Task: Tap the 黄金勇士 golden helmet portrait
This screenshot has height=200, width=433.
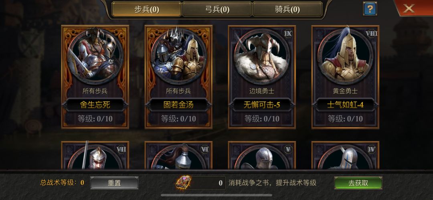Action: (x=346, y=57)
